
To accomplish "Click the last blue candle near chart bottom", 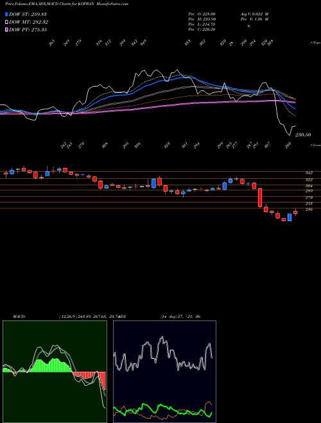I will click(290, 217).
